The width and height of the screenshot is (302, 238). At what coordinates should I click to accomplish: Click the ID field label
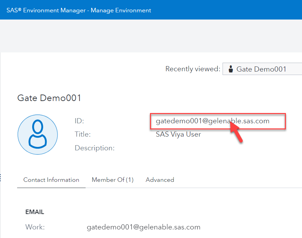(x=79, y=121)
